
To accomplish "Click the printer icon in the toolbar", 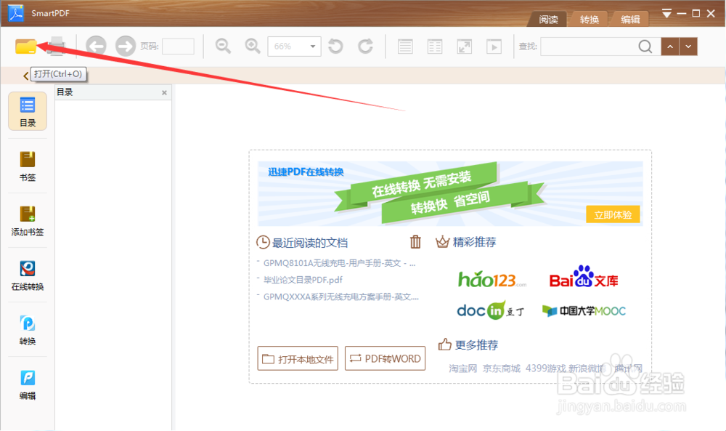I will (56, 46).
